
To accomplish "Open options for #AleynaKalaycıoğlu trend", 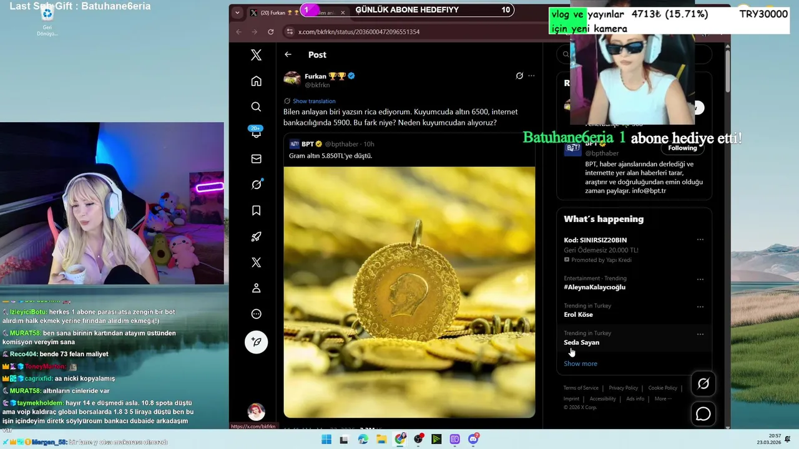I will pyautogui.click(x=700, y=279).
